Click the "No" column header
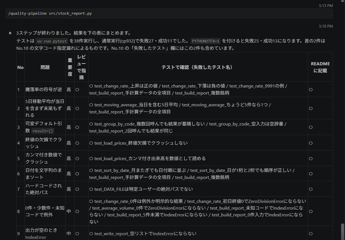345x240 pixels. (x=21, y=67)
